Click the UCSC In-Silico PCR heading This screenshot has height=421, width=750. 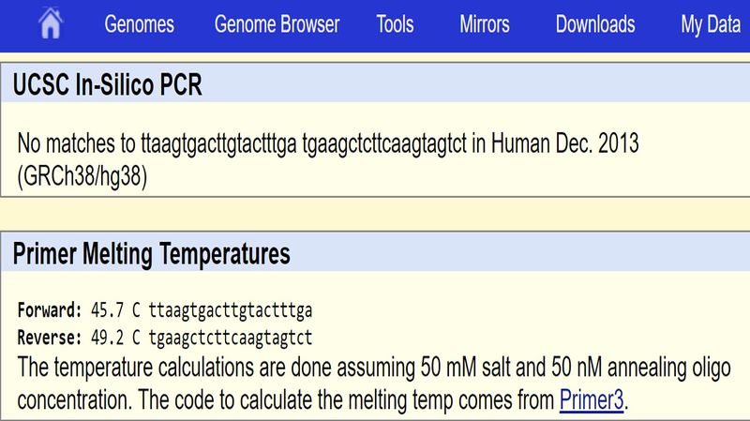pyautogui.click(x=108, y=85)
